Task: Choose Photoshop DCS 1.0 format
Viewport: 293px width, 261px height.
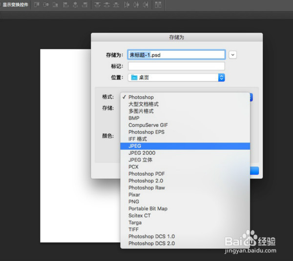Action: coord(185,237)
